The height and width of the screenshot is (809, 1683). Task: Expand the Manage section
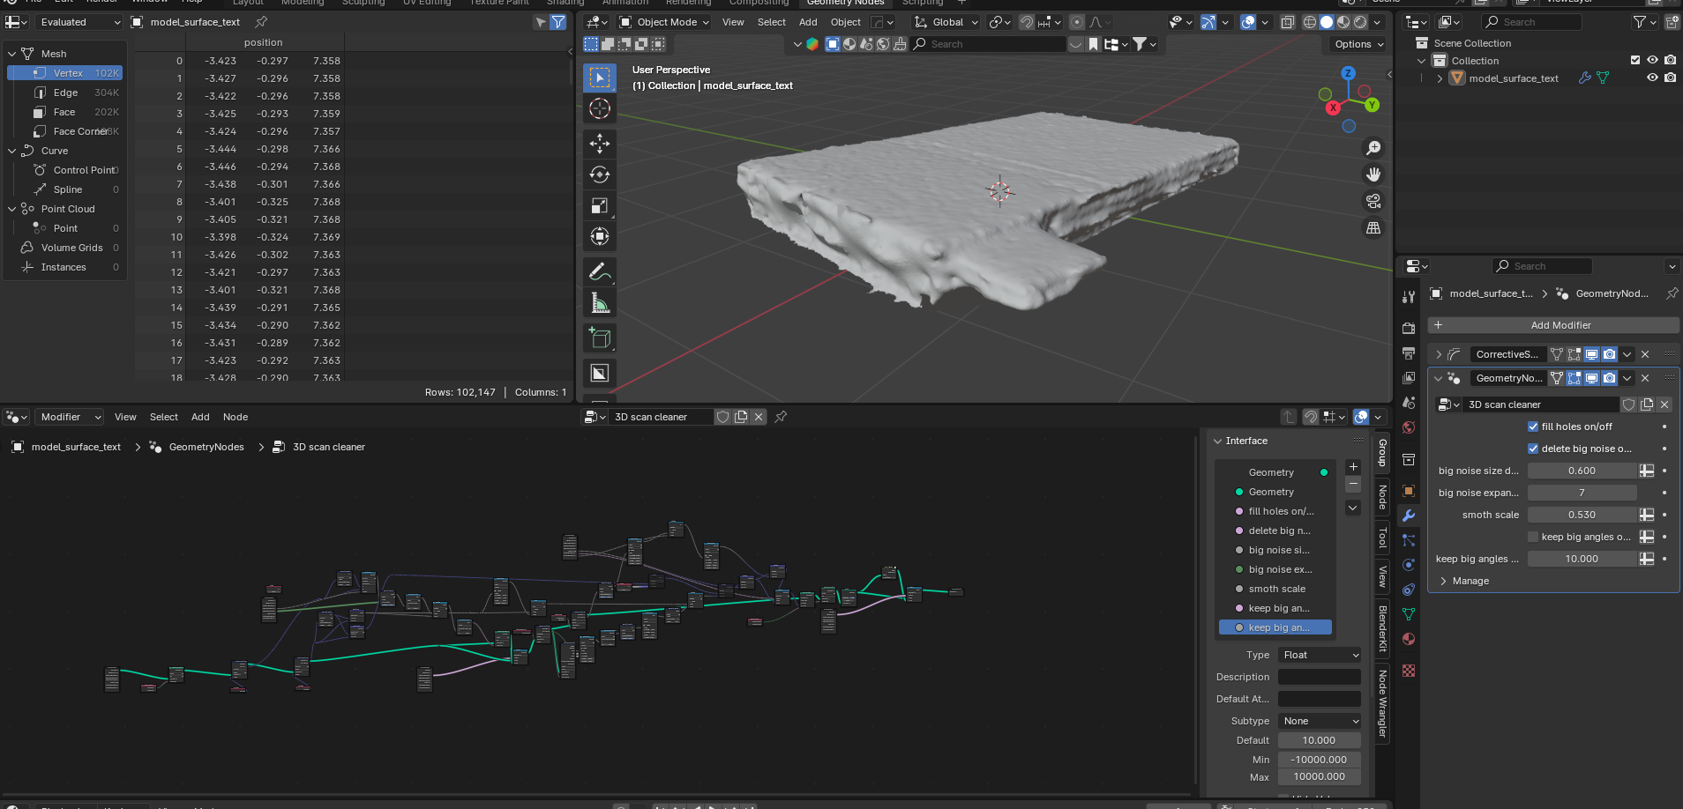[x=1464, y=581]
